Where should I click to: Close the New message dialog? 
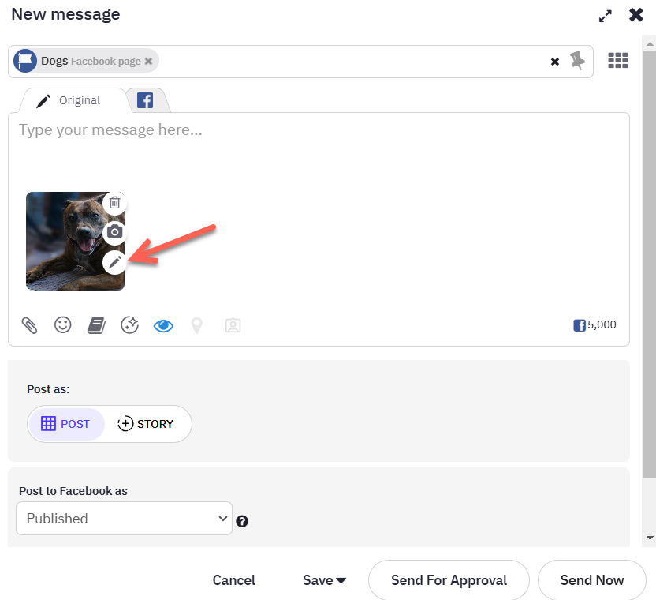click(636, 15)
